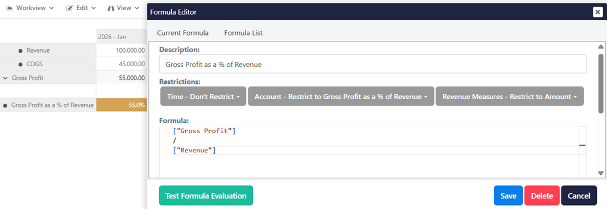Select the Gross Profit as a % of Revenue row
Screen dimensions: 607x209
(x=48, y=105)
